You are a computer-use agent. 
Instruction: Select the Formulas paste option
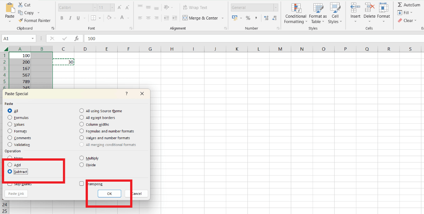click(10, 117)
